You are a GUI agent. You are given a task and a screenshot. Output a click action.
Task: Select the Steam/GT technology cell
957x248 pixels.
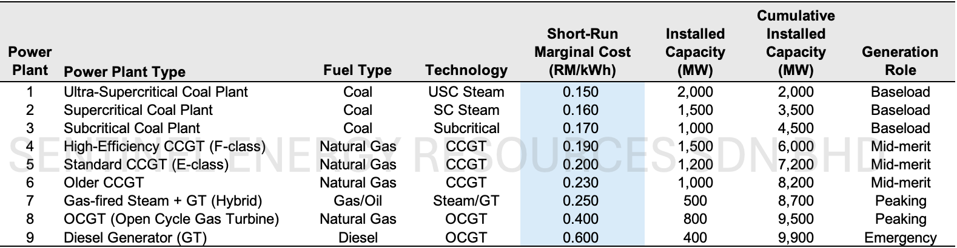[x=466, y=201]
